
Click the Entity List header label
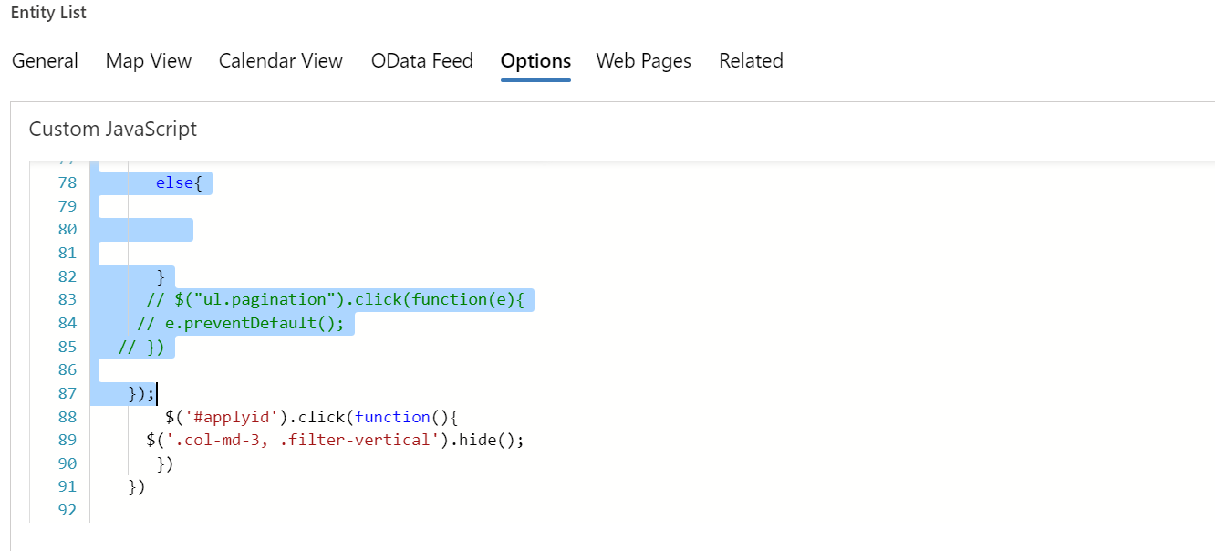pyautogui.click(x=49, y=14)
